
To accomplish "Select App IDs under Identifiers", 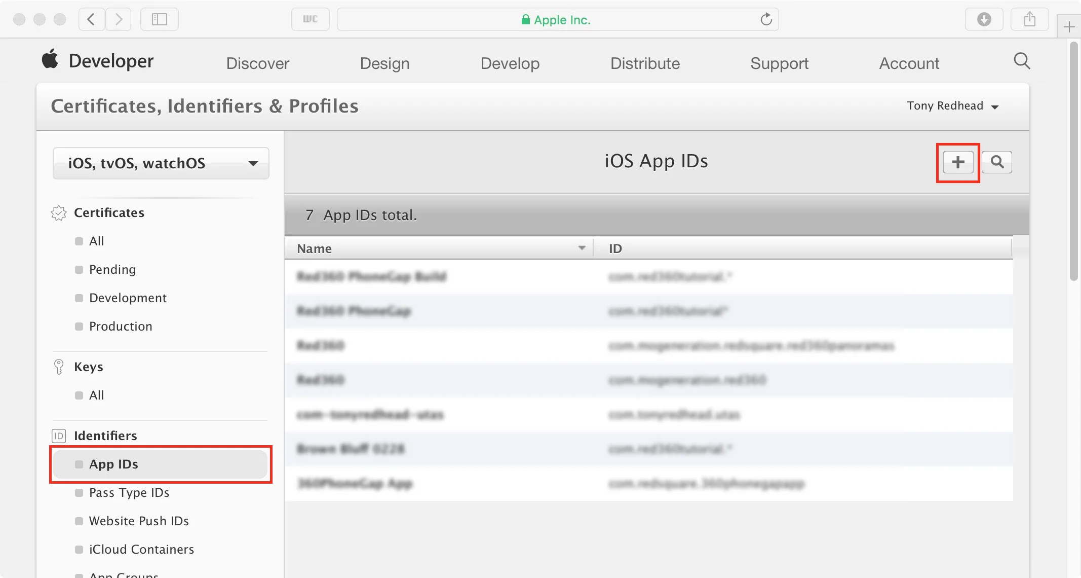I will tap(160, 464).
